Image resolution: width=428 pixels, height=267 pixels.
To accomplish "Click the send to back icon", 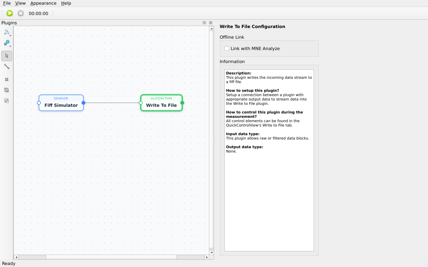I will [x=7, y=101].
